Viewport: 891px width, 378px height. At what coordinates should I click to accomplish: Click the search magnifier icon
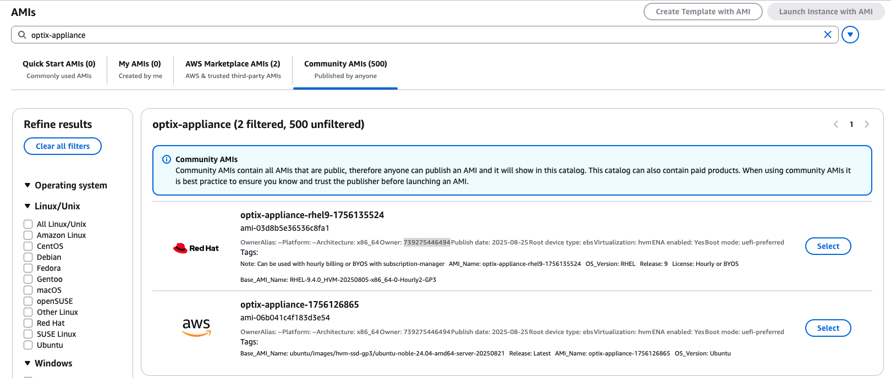click(22, 35)
